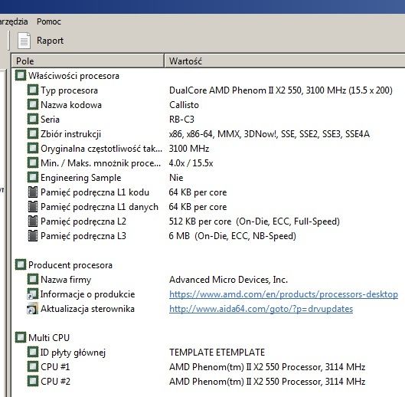
Task: Select the Multi CPU heading text
Action: coord(49,338)
